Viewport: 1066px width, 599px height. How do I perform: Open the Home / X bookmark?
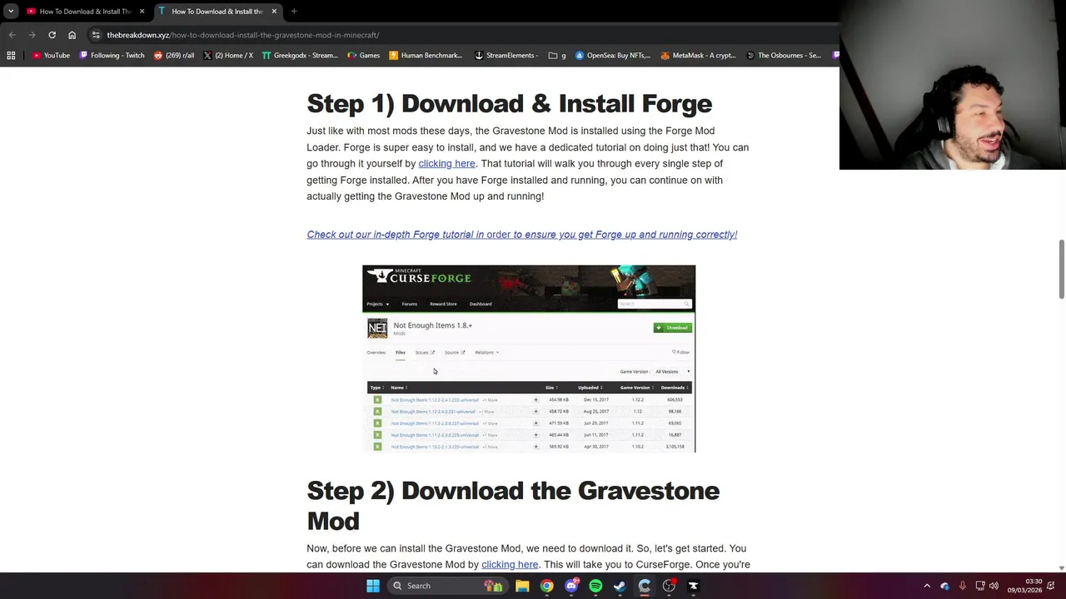(x=228, y=55)
